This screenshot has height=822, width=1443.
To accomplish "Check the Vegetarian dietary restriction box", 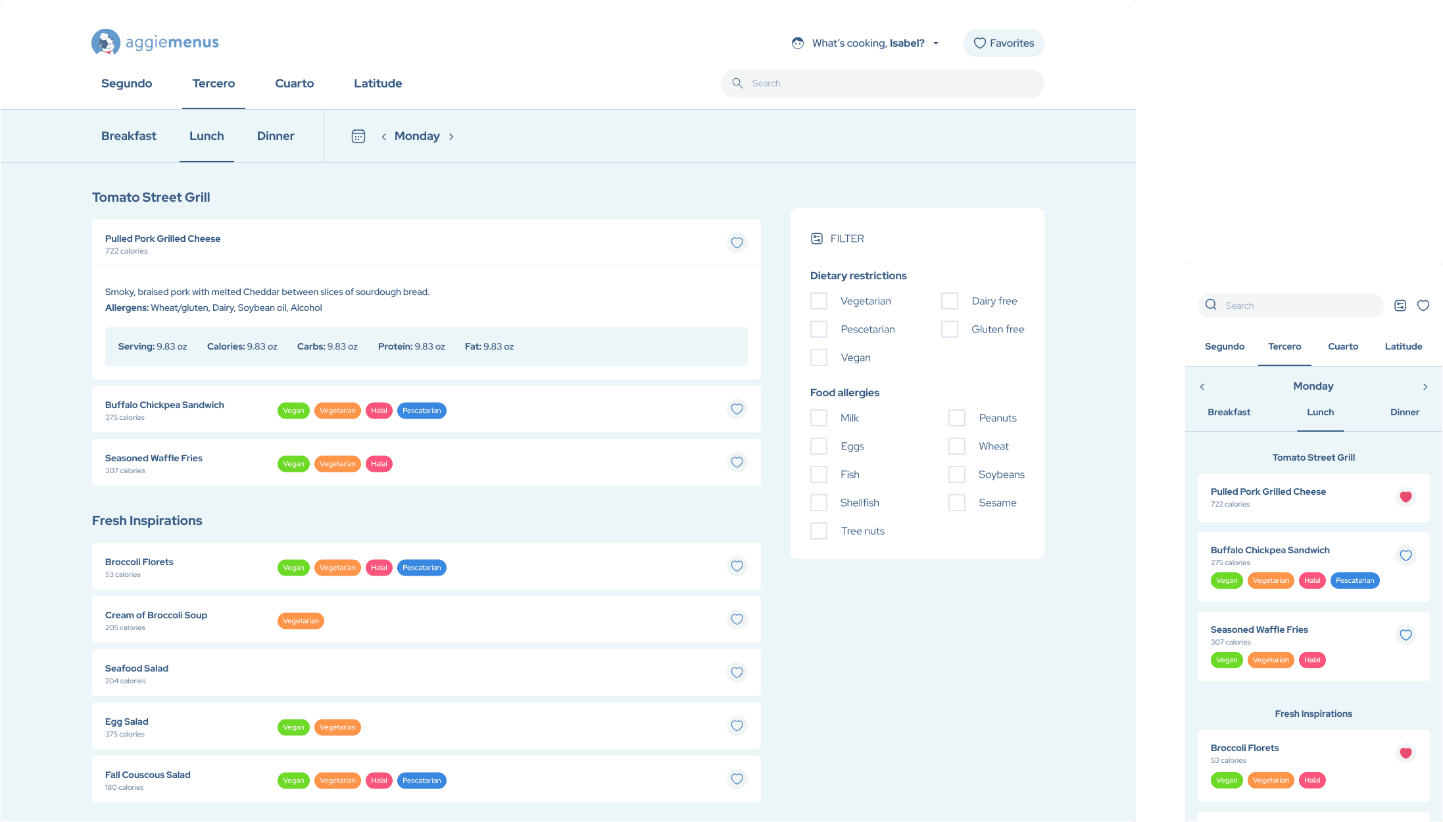I will [819, 301].
